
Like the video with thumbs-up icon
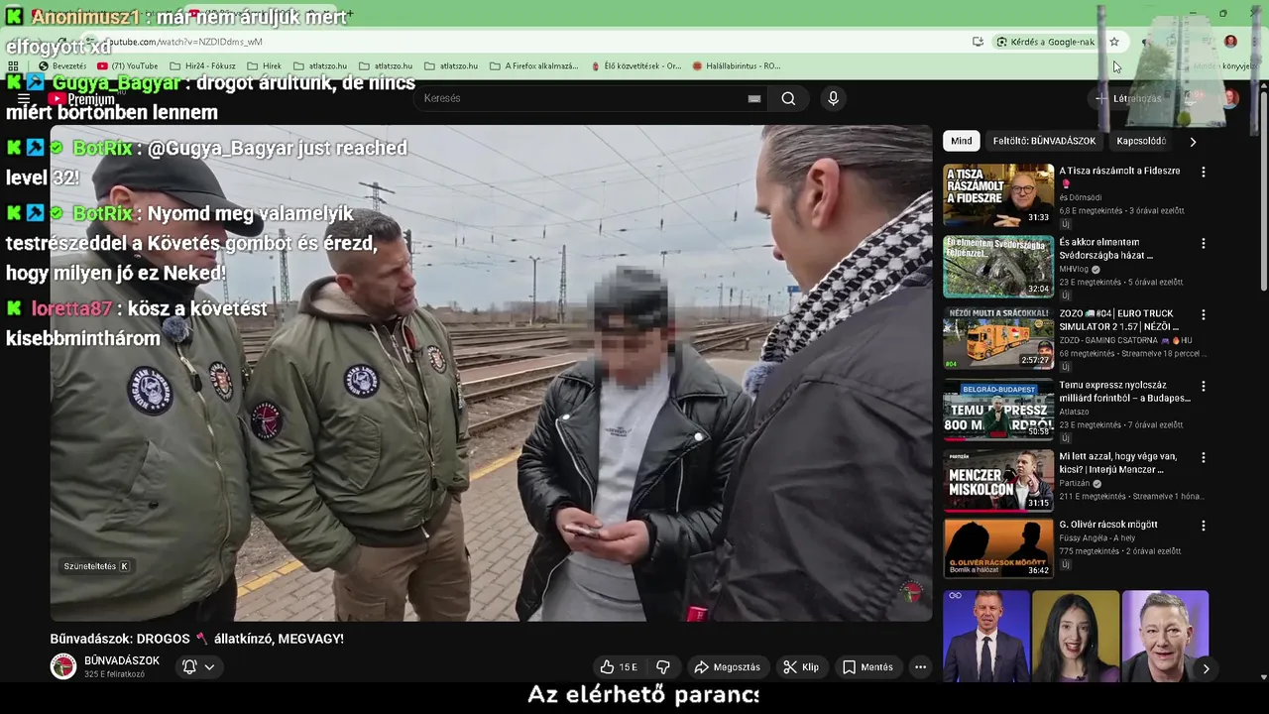619,667
